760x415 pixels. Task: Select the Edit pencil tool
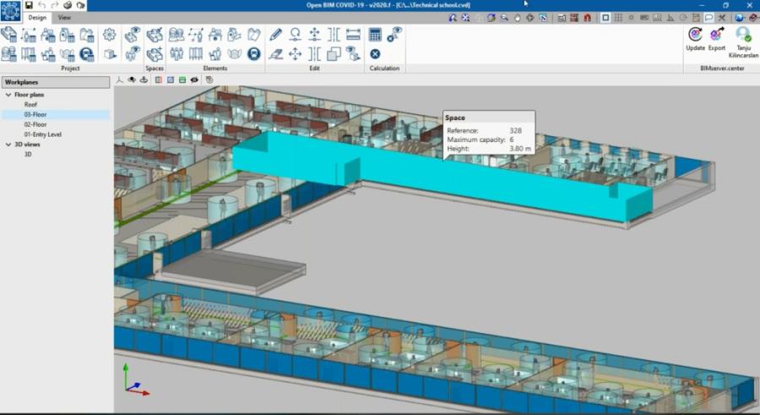276,35
